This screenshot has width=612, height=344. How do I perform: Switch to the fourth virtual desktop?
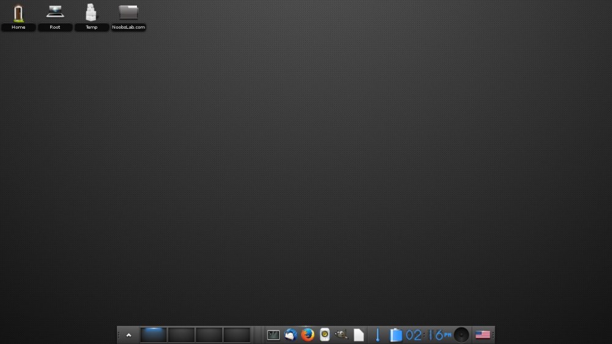(236, 335)
